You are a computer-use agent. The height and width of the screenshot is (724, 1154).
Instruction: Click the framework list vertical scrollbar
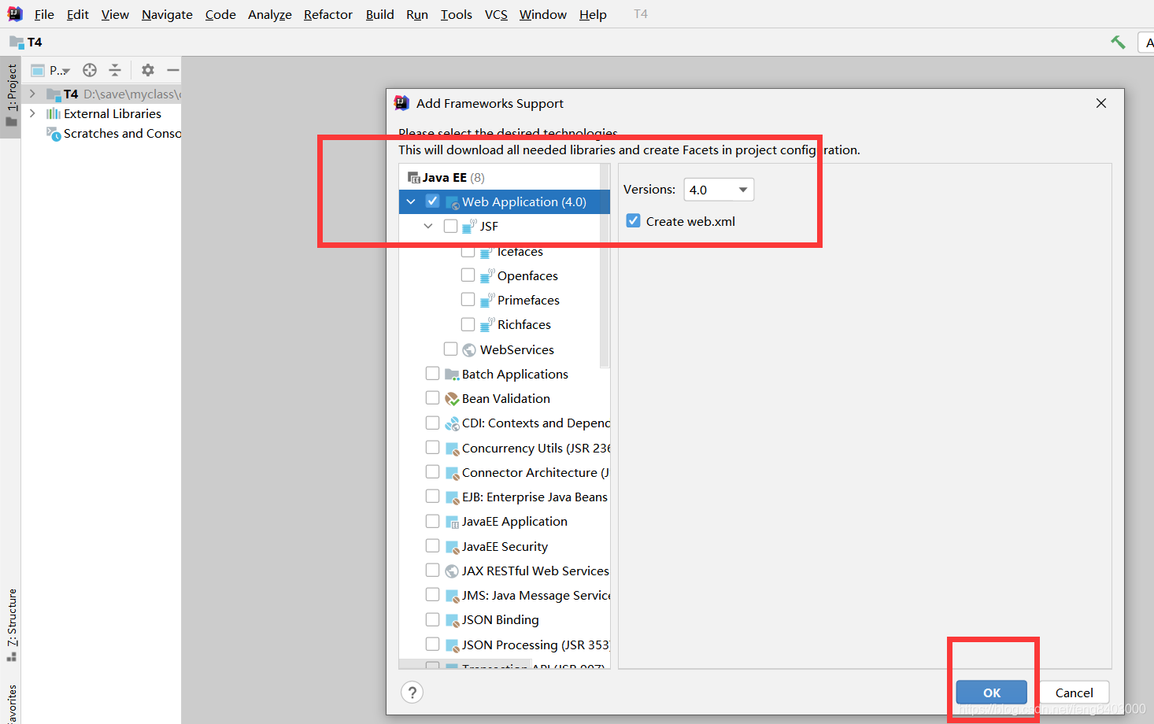click(x=605, y=265)
